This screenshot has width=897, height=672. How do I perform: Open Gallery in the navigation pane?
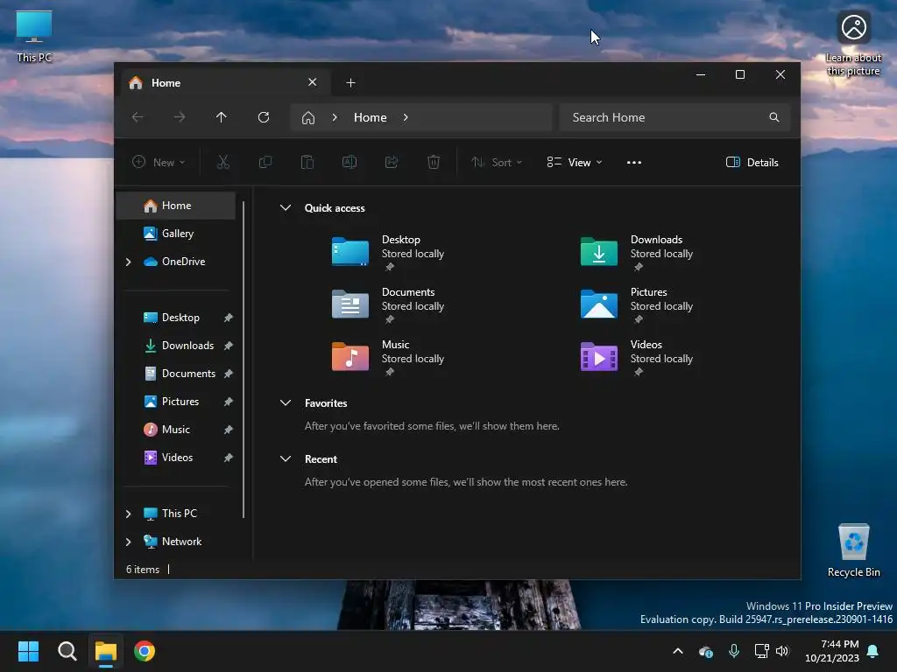[175, 233]
